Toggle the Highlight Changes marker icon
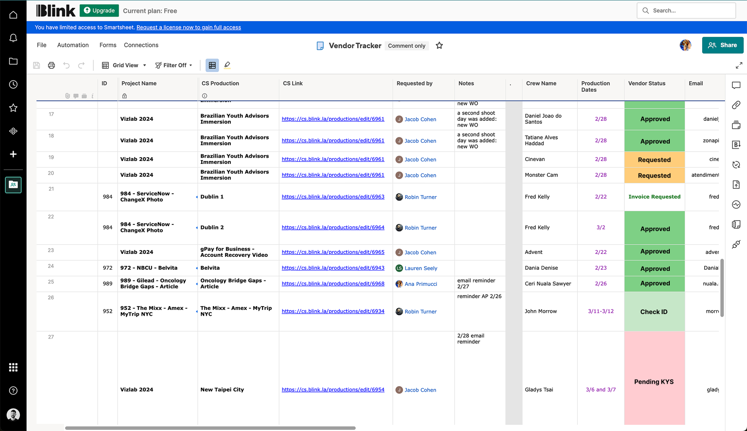This screenshot has width=747, height=431. [x=227, y=65]
